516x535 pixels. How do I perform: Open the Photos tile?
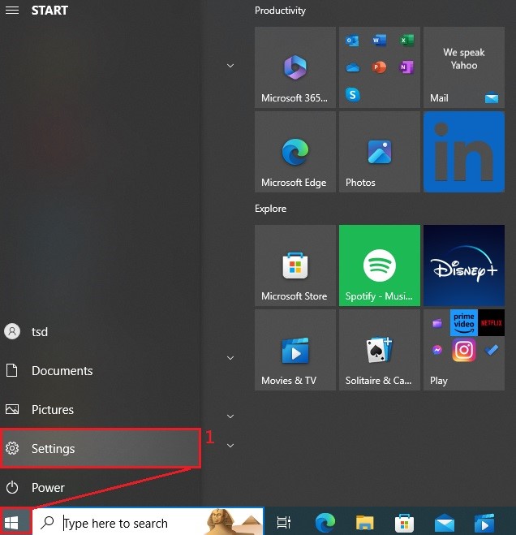pyautogui.click(x=379, y=152)
